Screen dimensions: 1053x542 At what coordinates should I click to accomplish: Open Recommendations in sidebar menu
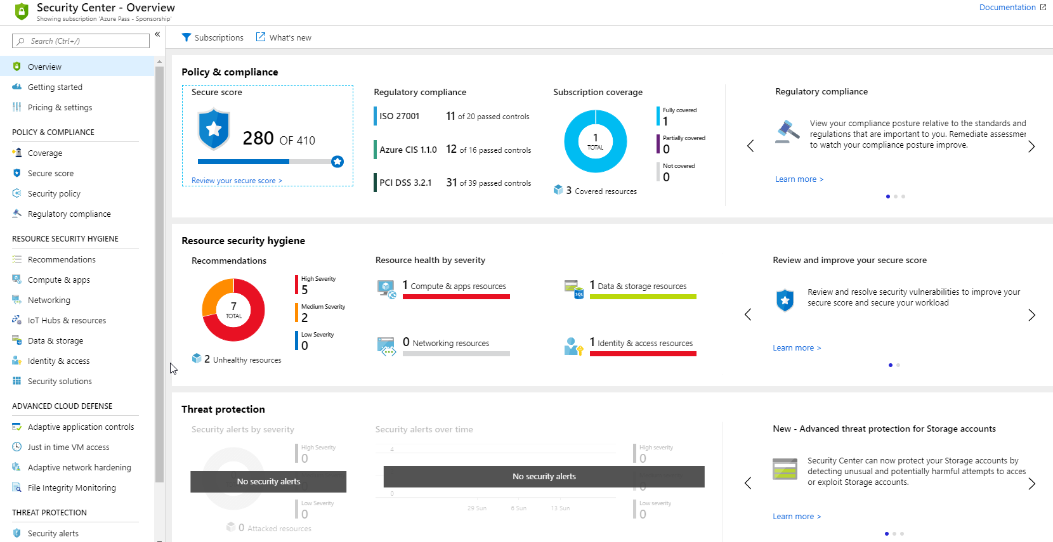tap(62, 259)
